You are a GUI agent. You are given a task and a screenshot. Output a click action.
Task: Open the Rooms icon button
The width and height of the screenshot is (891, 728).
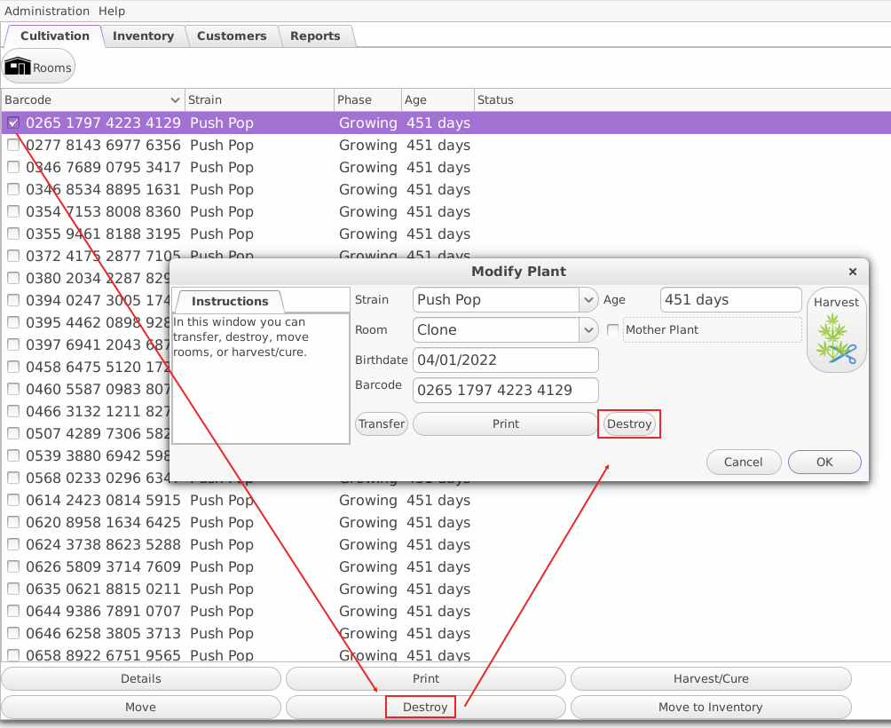pos(39,67)
